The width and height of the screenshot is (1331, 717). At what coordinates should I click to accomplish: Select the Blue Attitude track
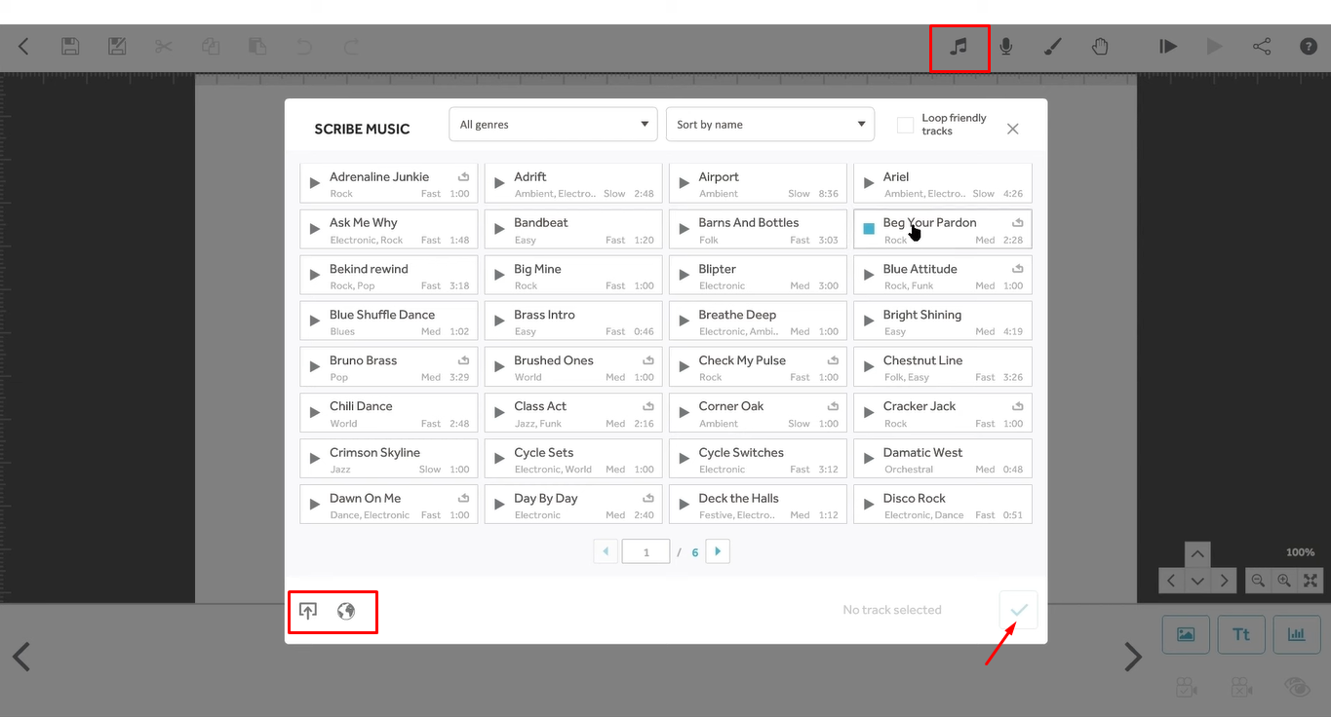click(942, 275)
